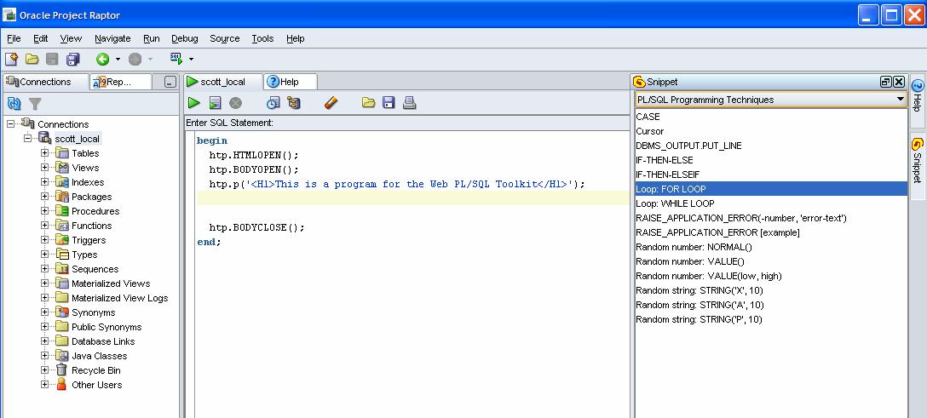Viewport: 927px width, 418px height.
Task: Click the Print icon in SQL toolbar
Action: pyautogui.click(x=409, y=103)
